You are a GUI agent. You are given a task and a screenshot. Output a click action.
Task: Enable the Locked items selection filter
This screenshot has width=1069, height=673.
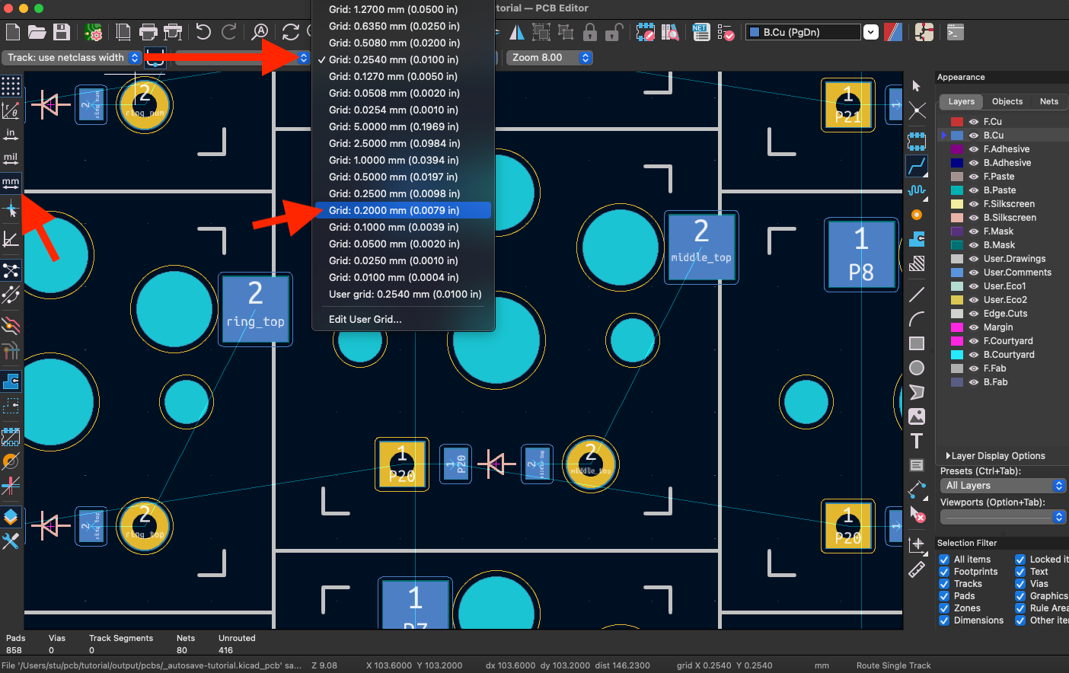1020,559
